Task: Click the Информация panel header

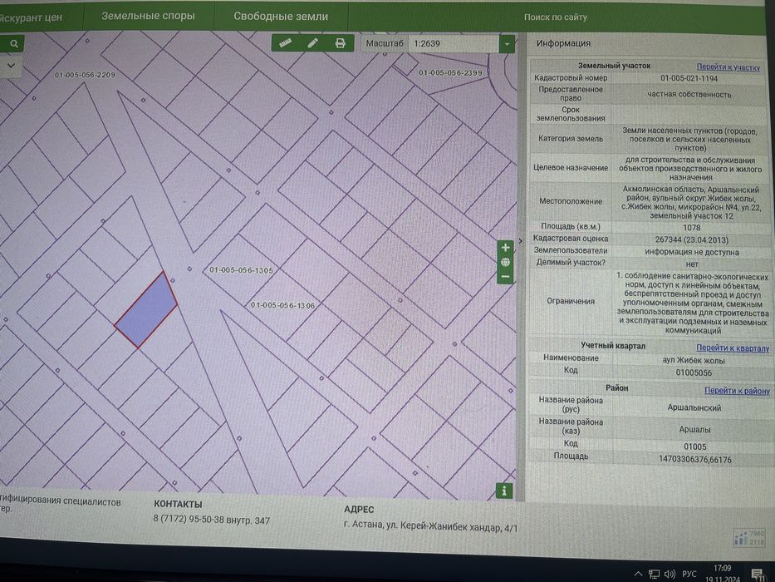Action: click(563, 43)
